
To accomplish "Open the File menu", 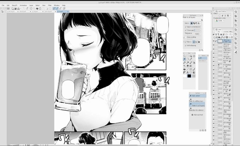I will pyautogui.click(x=3, y=5).
